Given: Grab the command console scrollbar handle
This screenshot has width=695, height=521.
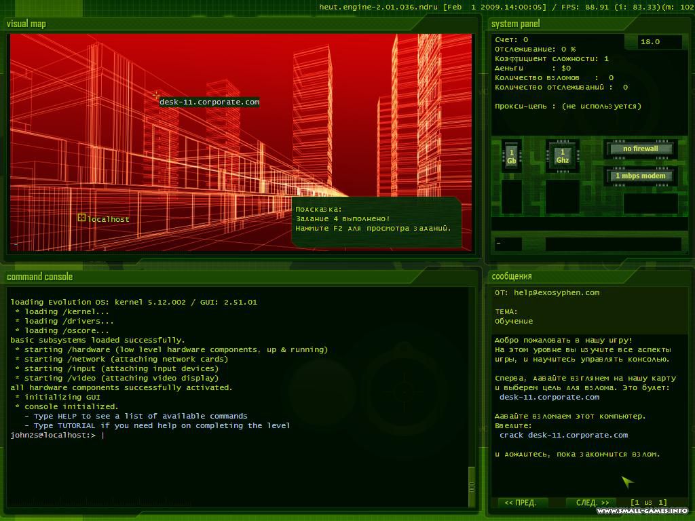Looking at the screenshot, I should [472, 486].
